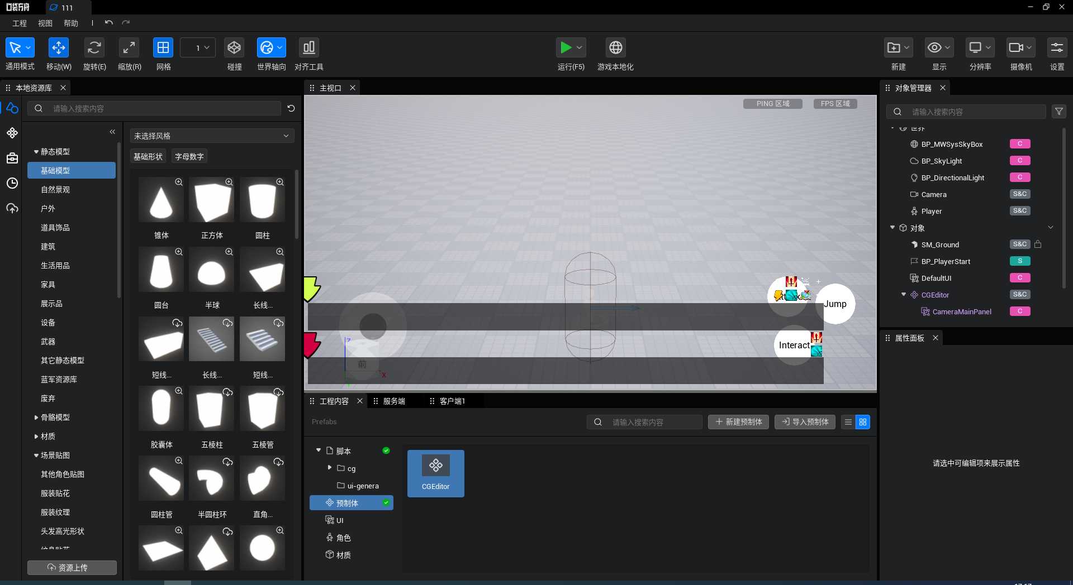
Task: Select the 半球 hemisphere model thumbnail
Action: tap(212, 270)
